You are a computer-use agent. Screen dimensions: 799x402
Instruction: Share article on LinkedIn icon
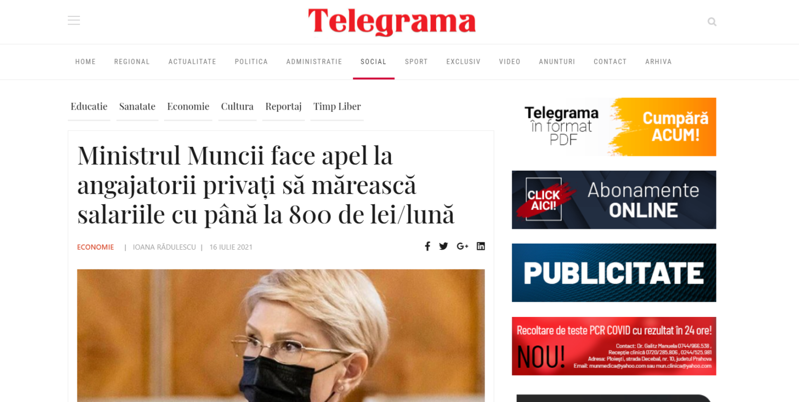point(481,247)
